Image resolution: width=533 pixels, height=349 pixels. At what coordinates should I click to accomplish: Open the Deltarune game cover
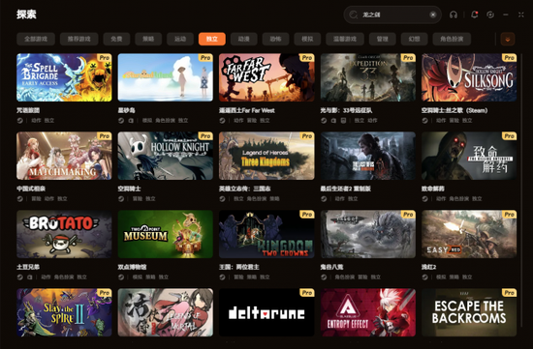coord(266,312)
